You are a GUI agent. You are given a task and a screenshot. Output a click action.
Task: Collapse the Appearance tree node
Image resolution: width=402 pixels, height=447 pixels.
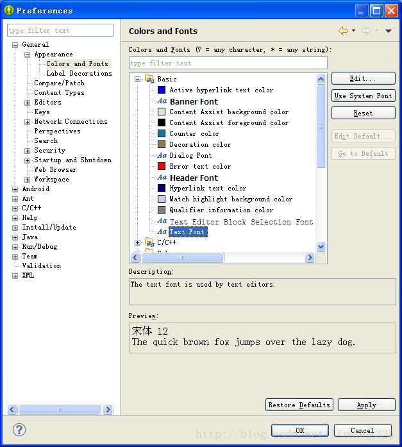pos(28,55)
